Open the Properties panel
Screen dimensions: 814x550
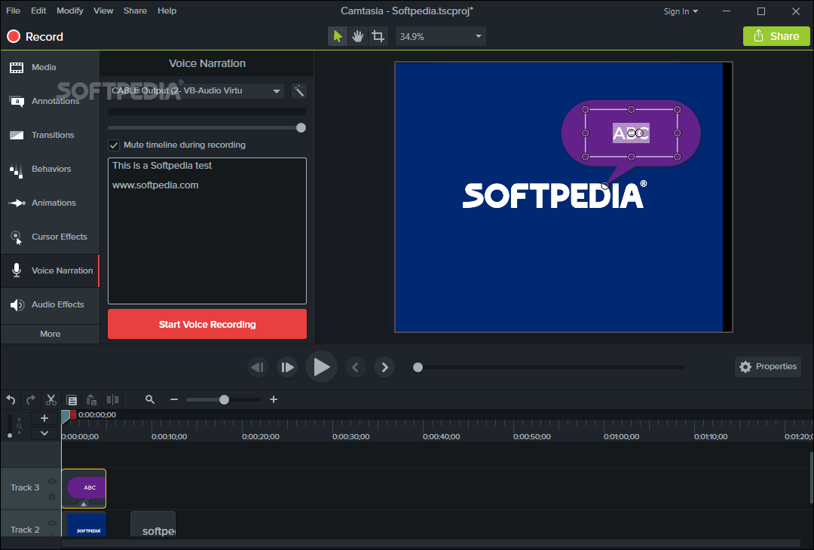(x=768, y=367)
